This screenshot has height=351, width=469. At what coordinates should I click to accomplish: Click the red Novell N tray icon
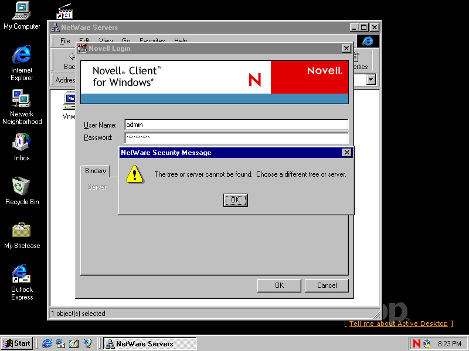click(x=416, y=343)
